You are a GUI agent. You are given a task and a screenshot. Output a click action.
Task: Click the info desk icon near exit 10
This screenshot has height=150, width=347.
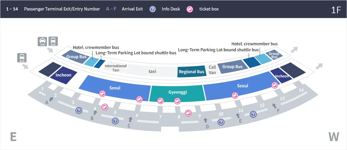pos(221,122)
